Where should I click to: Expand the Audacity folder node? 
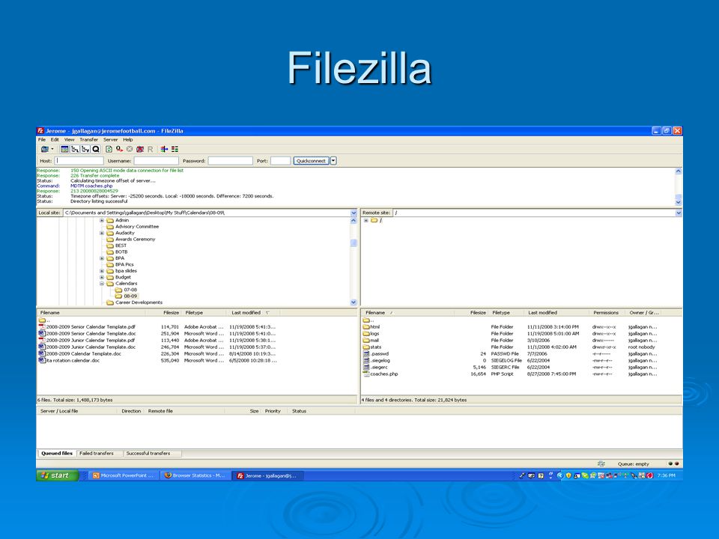(102, 233)
